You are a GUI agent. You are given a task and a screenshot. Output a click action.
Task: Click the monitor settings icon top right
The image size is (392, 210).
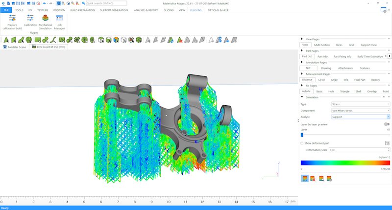[x=383, y=10]
